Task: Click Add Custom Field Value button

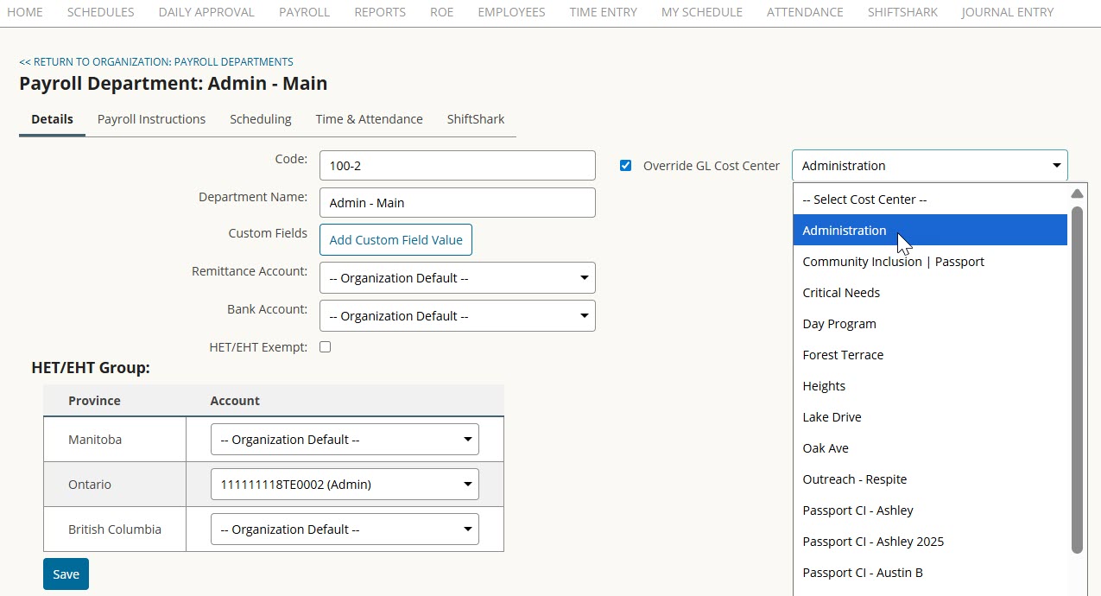Action: coord(395,240)
